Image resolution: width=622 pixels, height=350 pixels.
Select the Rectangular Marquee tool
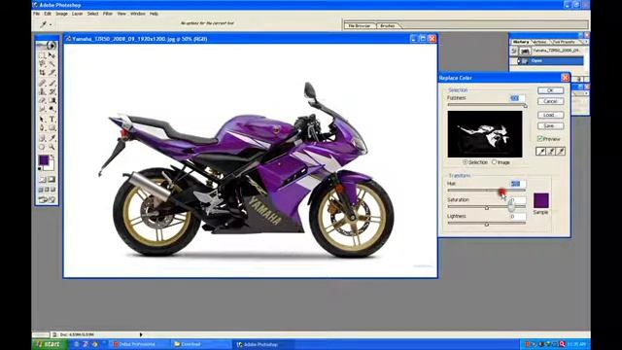pos(42,54)
